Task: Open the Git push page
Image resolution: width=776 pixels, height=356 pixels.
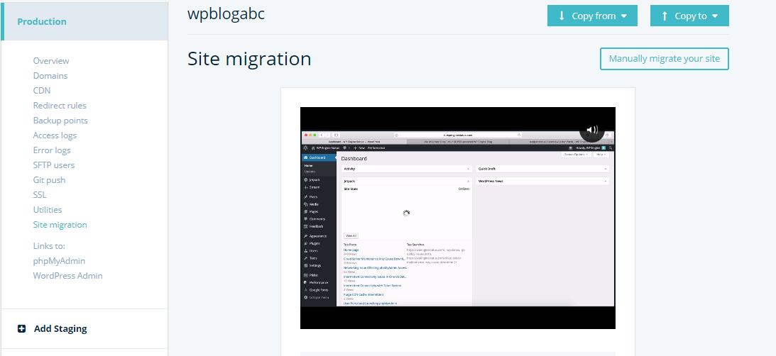Action: click(x=49, y=180)
